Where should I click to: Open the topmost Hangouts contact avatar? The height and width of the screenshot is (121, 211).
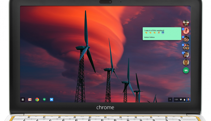[x=186, y=23]
